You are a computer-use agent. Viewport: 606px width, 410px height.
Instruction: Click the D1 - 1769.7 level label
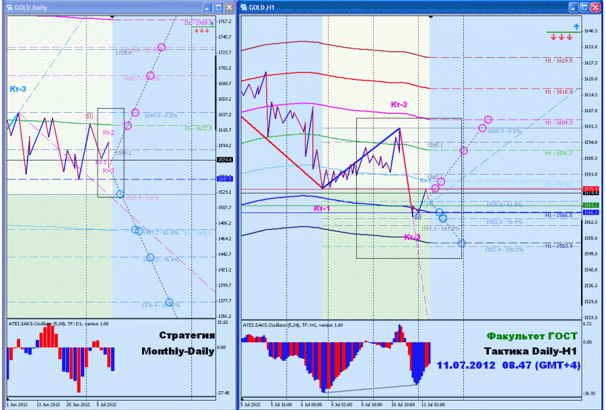point(198,23)
